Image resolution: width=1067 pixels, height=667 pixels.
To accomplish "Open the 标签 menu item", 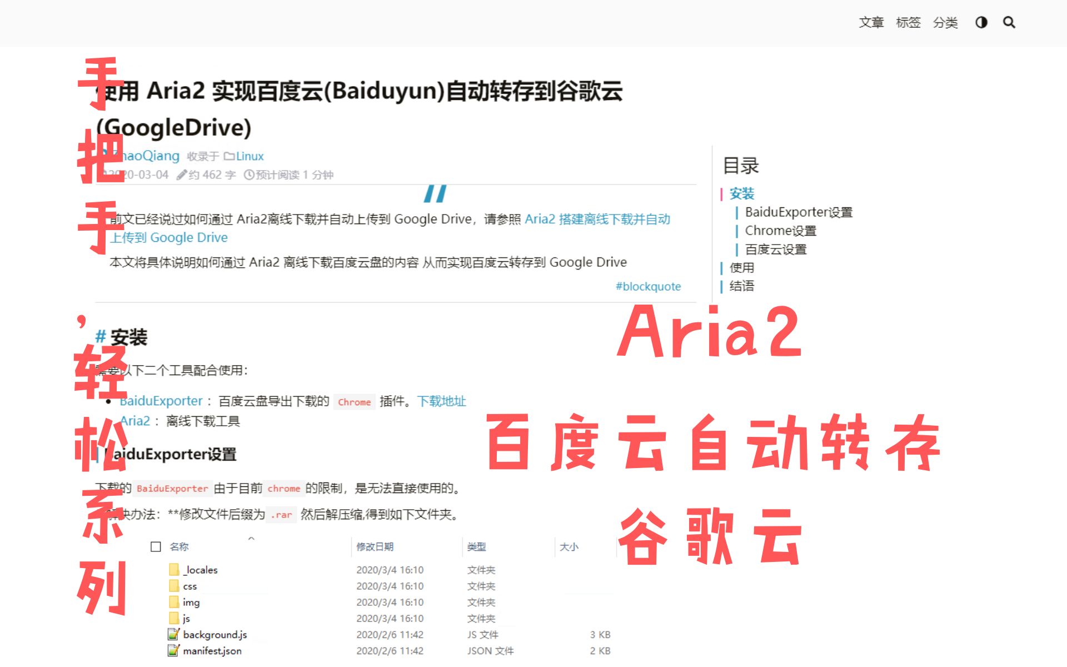I will (x=909, y=22).
